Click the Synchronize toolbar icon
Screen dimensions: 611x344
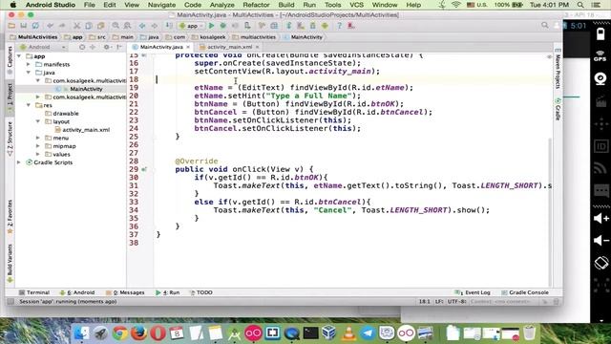35,26
